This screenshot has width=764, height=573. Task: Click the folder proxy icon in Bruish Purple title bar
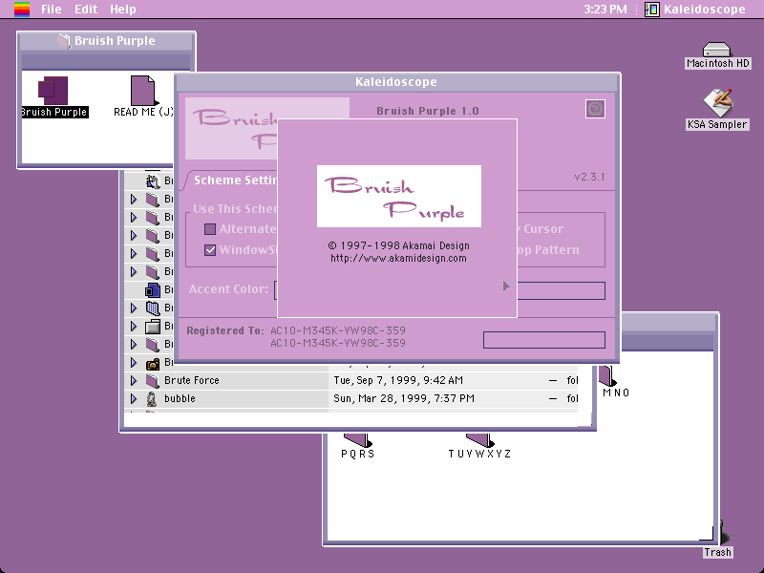63,41
